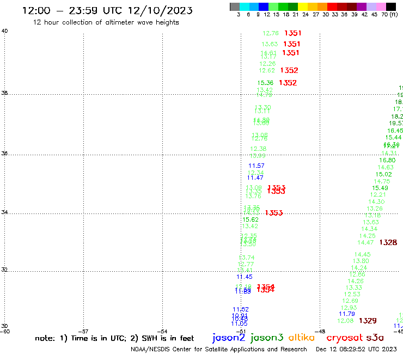The image size is (403, 354).
Task: Click the dark green value '15.62'
Action: [x=251, y=219]
